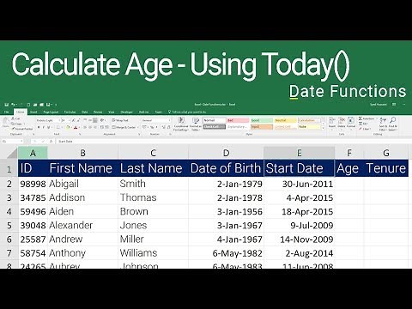
Task: Click the Tell me what you want search
Action: point(187,112)
